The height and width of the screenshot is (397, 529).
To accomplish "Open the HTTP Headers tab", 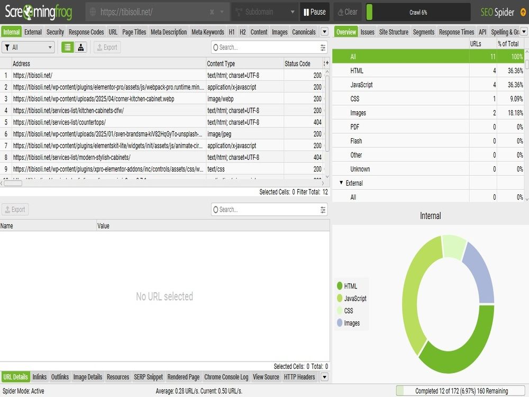I will tap(299, 377).
